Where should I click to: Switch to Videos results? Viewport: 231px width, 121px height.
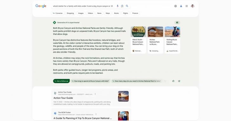tap(90, 13)
